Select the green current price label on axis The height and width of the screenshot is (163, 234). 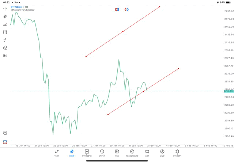click(x=229, y=91)
